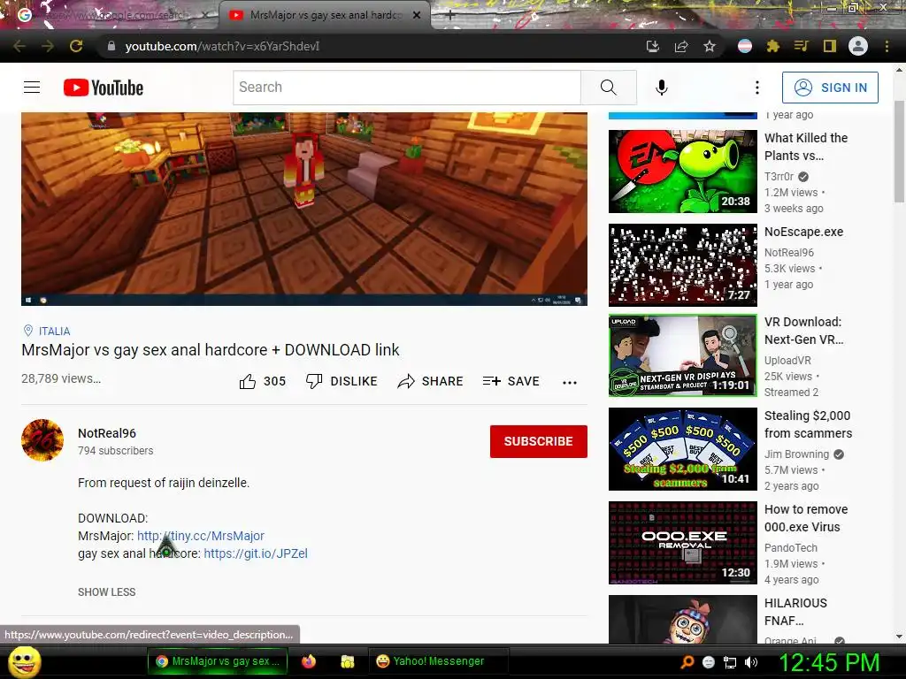Click the network tray icon

[x=730, y=662]
